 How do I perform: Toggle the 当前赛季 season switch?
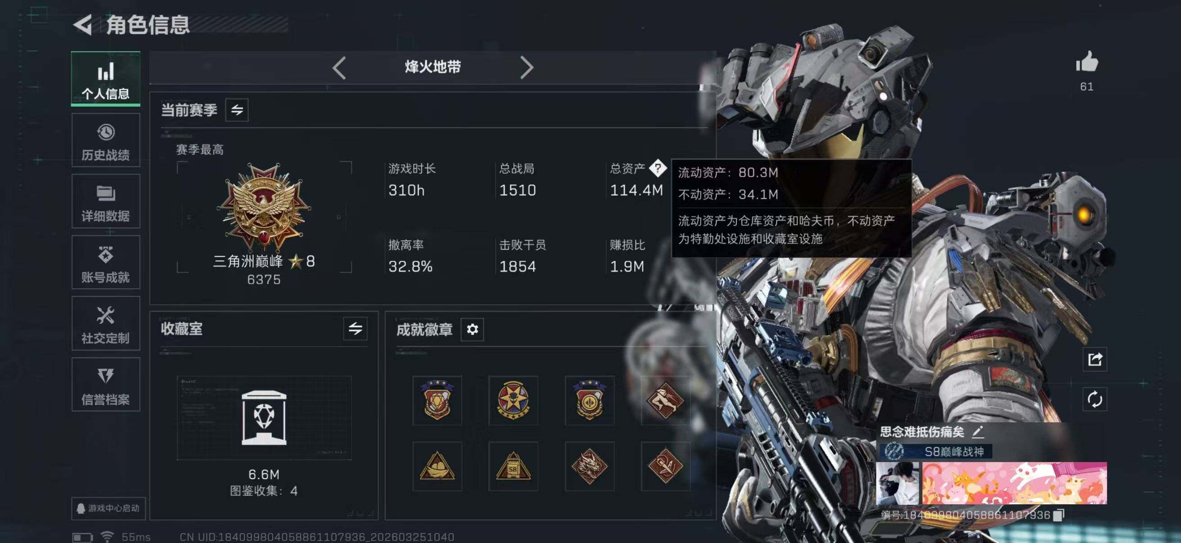[x=237, y=110]
